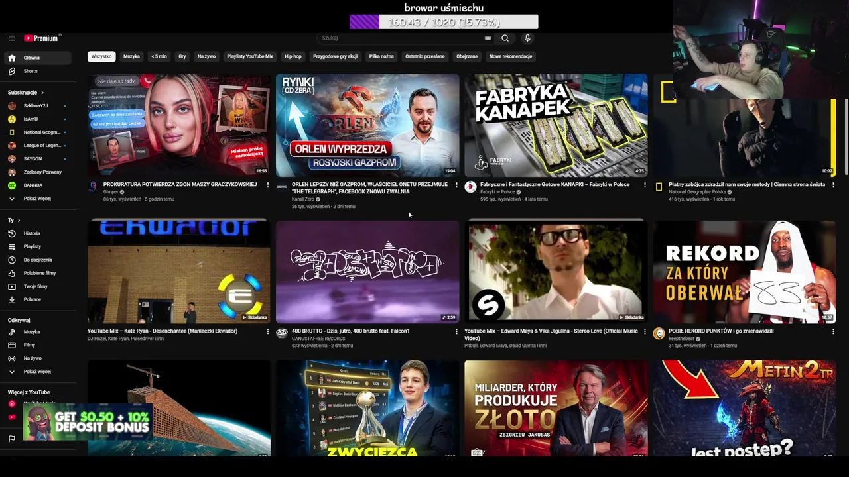Open Pobrane downloads
Image resolution: width=849 pixels, height=477 pixels.
pyautogui.click(x=36, y=299)
